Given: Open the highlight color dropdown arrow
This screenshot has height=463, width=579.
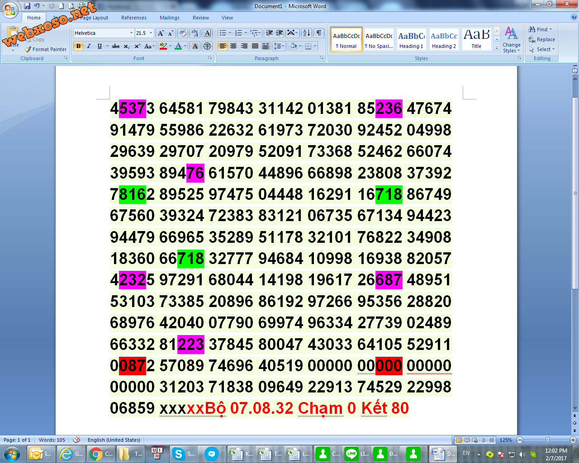Looking at the screenshot, I should 171,46.
